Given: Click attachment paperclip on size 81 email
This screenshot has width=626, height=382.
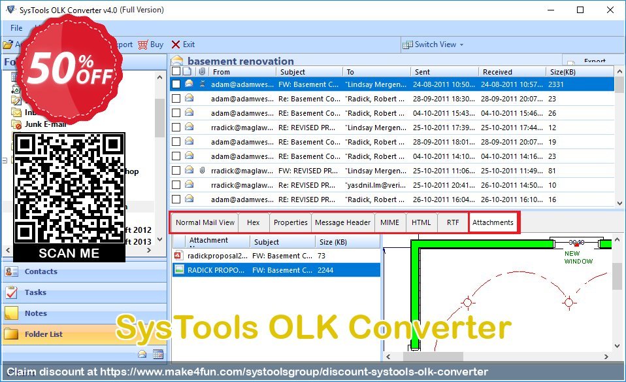Looking at the screenshot, I should 203,171.
